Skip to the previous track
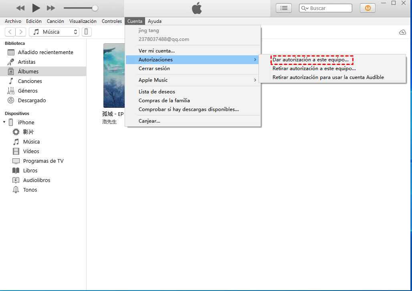Image resolution: width=412 pixels, height=291 pixels. [20, 8]
